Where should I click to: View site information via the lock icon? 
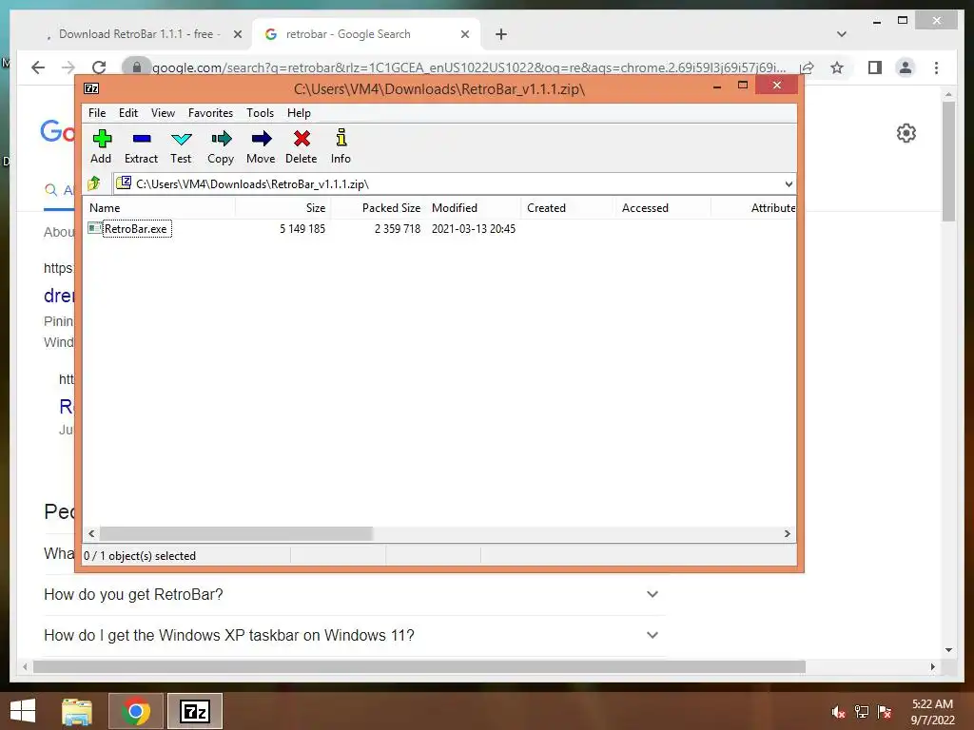tap(137, 67)
